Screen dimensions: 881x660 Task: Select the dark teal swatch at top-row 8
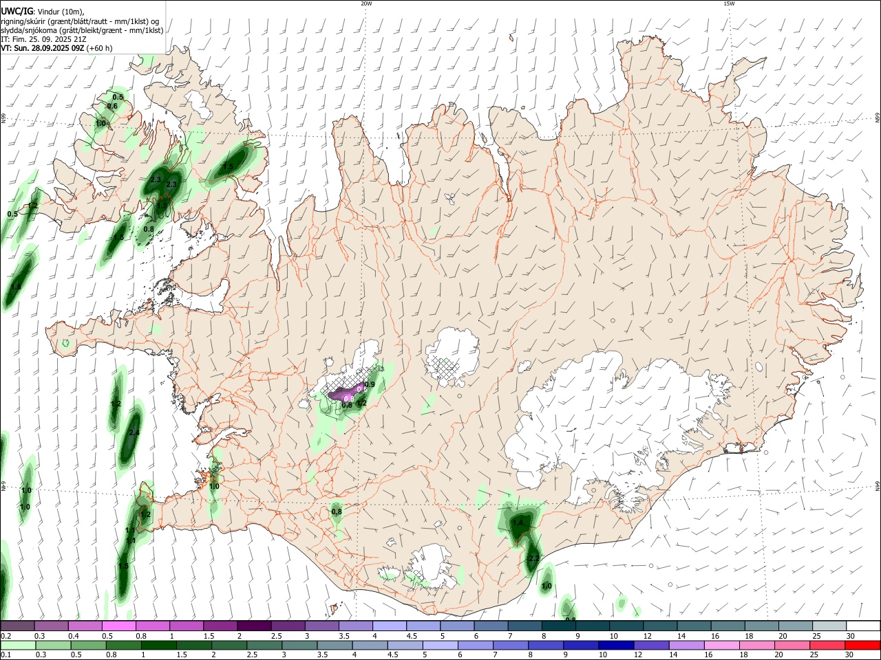tap(558, 626)
